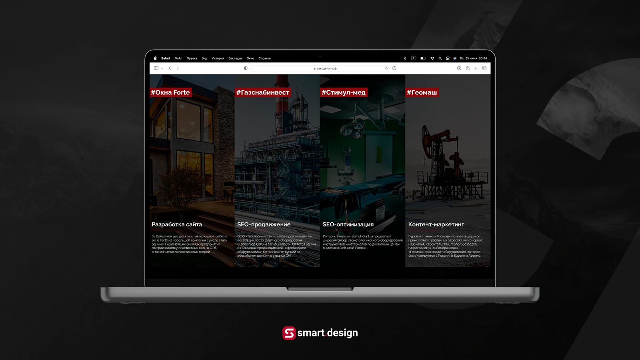The width and height of the screenshot is (640, 360).
Task: Open Control Center icon
Action: pos(448,58)
